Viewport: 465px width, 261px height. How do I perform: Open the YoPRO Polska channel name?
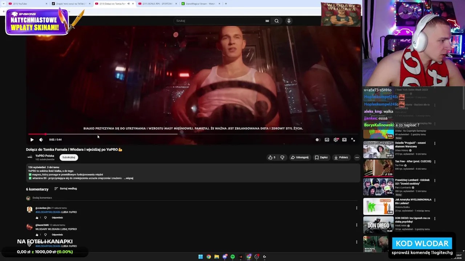click(45, 156)
